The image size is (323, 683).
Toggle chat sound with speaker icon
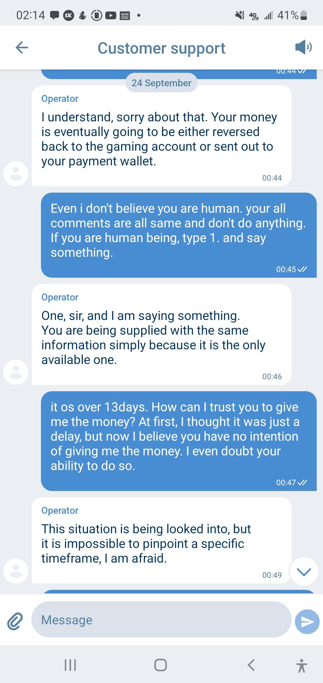coord(303,47)
